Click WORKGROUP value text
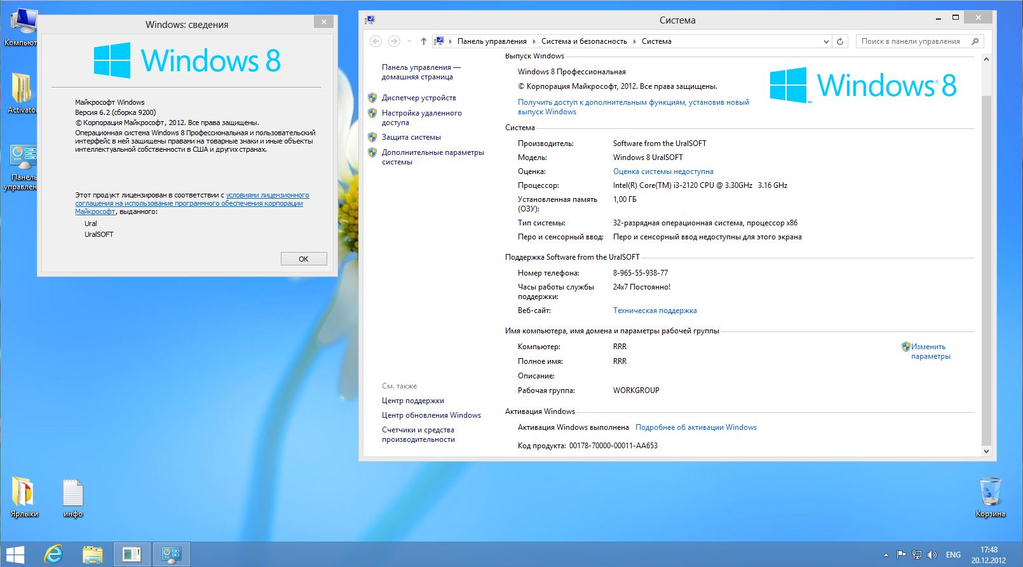Image resolution: width=1023 pixels, height=567 pixels. (x=636, y=390)
